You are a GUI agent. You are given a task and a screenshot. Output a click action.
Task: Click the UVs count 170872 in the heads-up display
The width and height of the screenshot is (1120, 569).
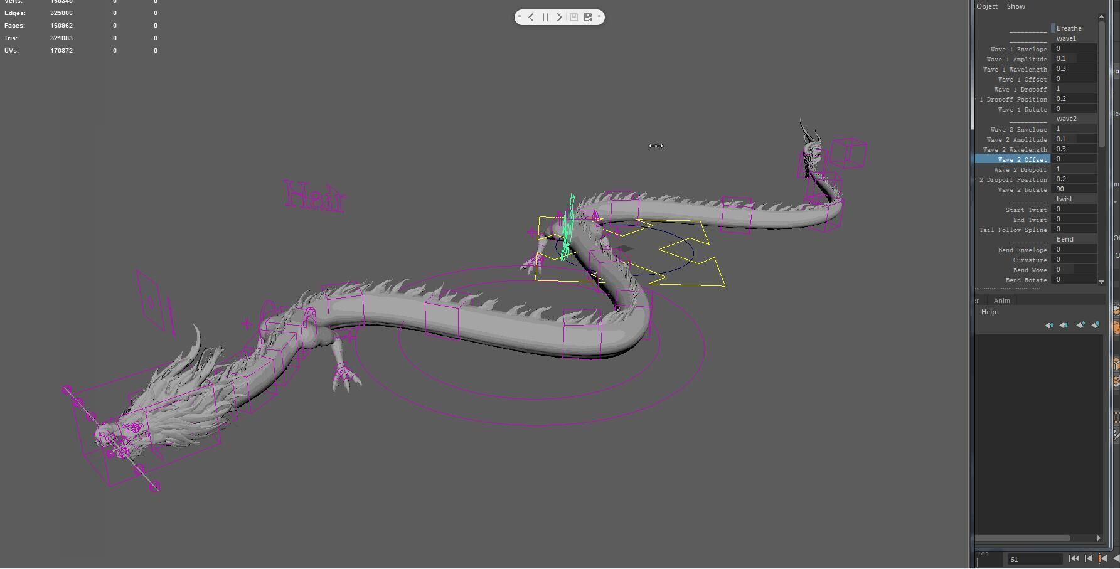point(61,51)
